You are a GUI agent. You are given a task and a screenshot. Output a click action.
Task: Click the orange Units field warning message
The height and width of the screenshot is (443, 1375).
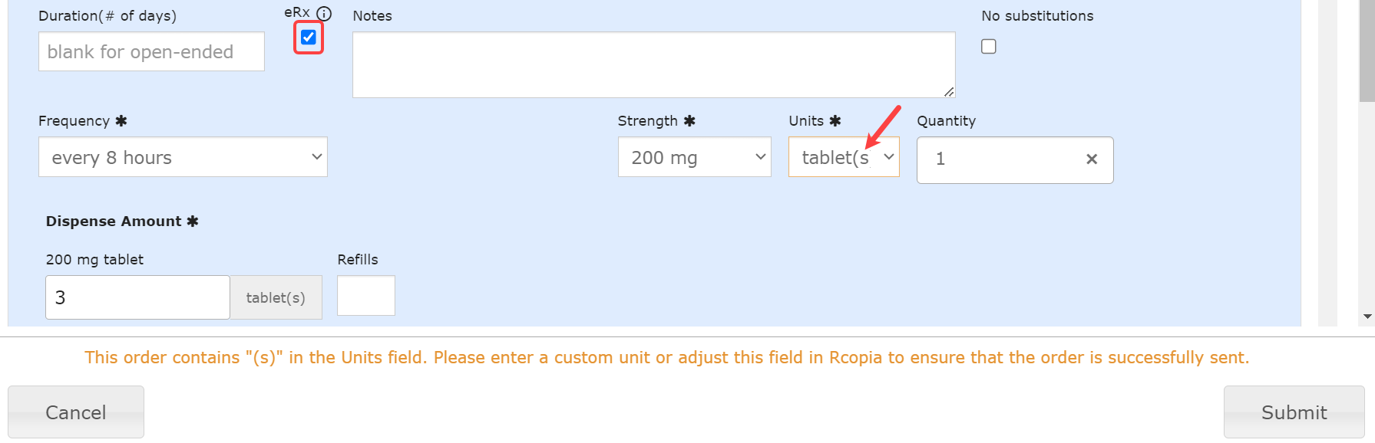coord(666,358)
